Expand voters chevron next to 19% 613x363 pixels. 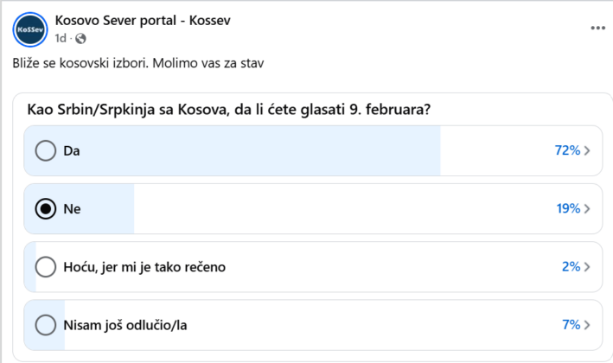587,209
